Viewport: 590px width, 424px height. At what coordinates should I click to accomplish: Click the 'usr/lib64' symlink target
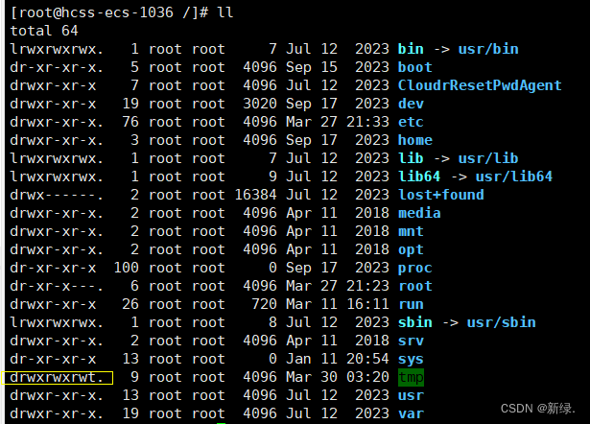[x=514, y=177]
